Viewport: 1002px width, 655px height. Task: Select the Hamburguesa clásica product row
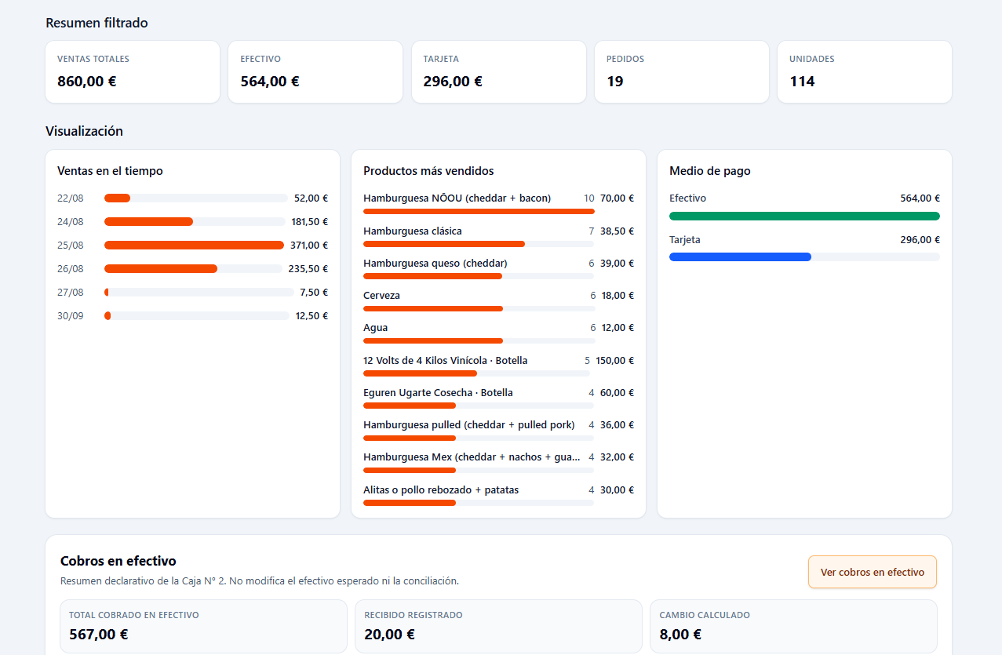tap(498, 236)
